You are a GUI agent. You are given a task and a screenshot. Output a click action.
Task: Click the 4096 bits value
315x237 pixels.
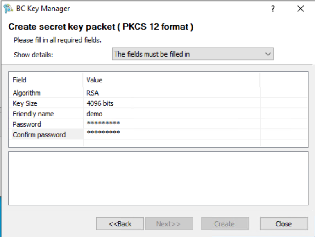(100, 103)
